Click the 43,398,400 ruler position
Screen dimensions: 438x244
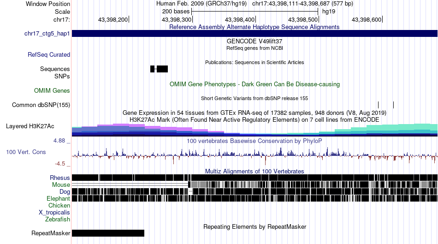[240, 19]
